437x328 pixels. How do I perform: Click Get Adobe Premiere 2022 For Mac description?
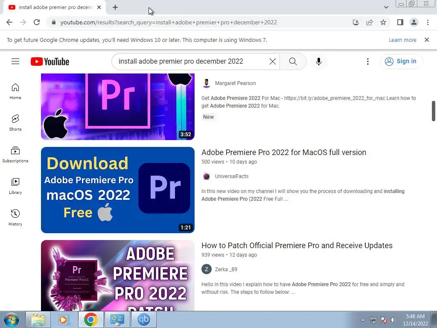pyautogui.click(x=309, y=102)
